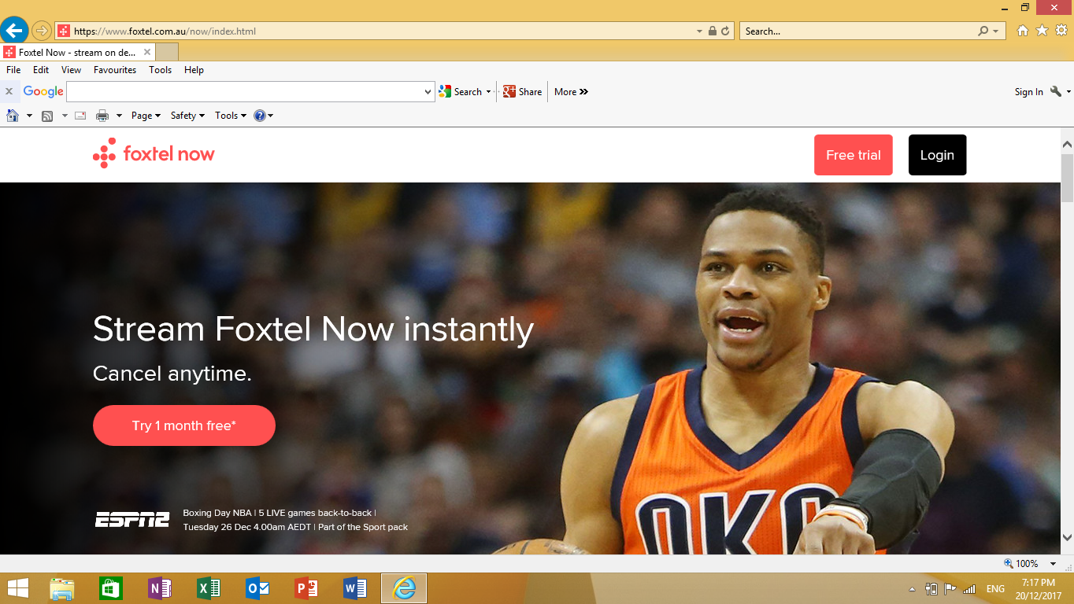Click the Read mail envelope icon
The width and height of the screenshot is (1074, 604).
tap(80, 115)
